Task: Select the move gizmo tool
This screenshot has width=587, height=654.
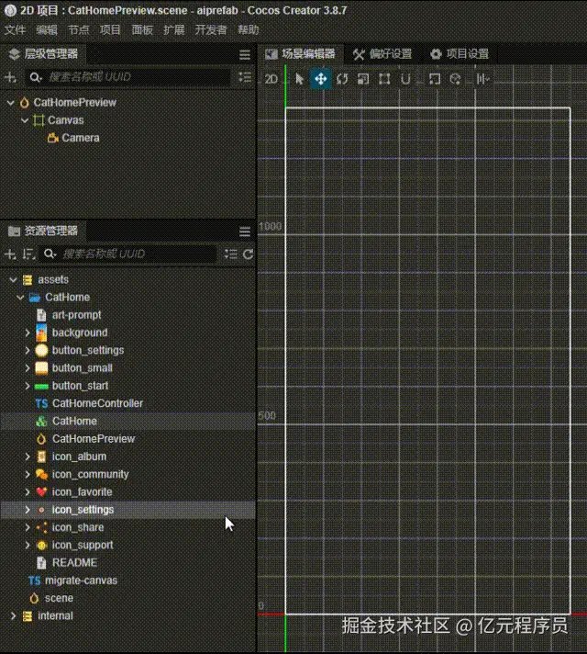Action: click(321, 79)
